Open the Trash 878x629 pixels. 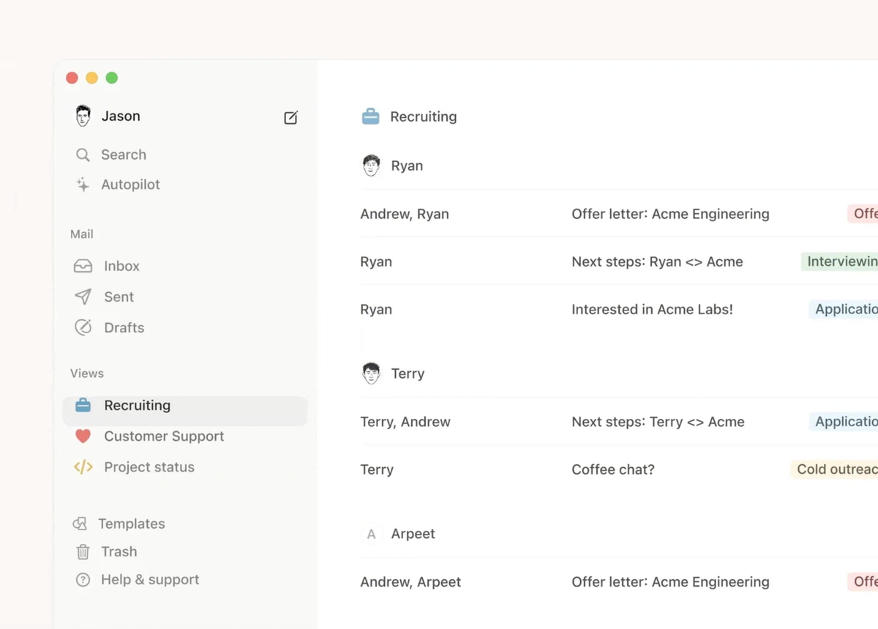[x=119, y=551]
